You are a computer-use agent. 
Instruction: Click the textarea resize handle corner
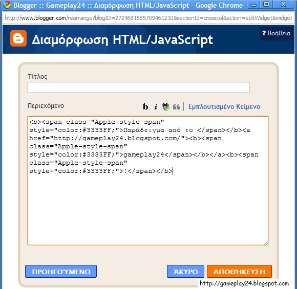coord(266,242)
